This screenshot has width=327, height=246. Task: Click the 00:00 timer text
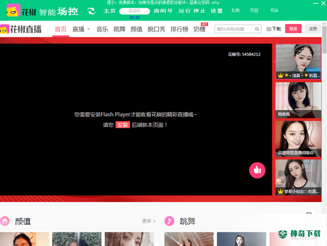click(135, 17)
